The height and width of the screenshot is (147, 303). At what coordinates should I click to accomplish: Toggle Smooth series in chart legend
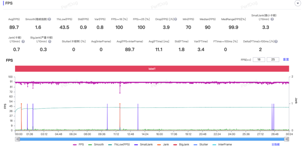pyautogui.click(x=96, y=144)
